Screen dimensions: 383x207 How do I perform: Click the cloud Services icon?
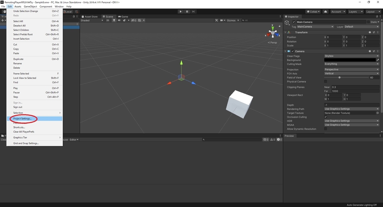point(326,11)
